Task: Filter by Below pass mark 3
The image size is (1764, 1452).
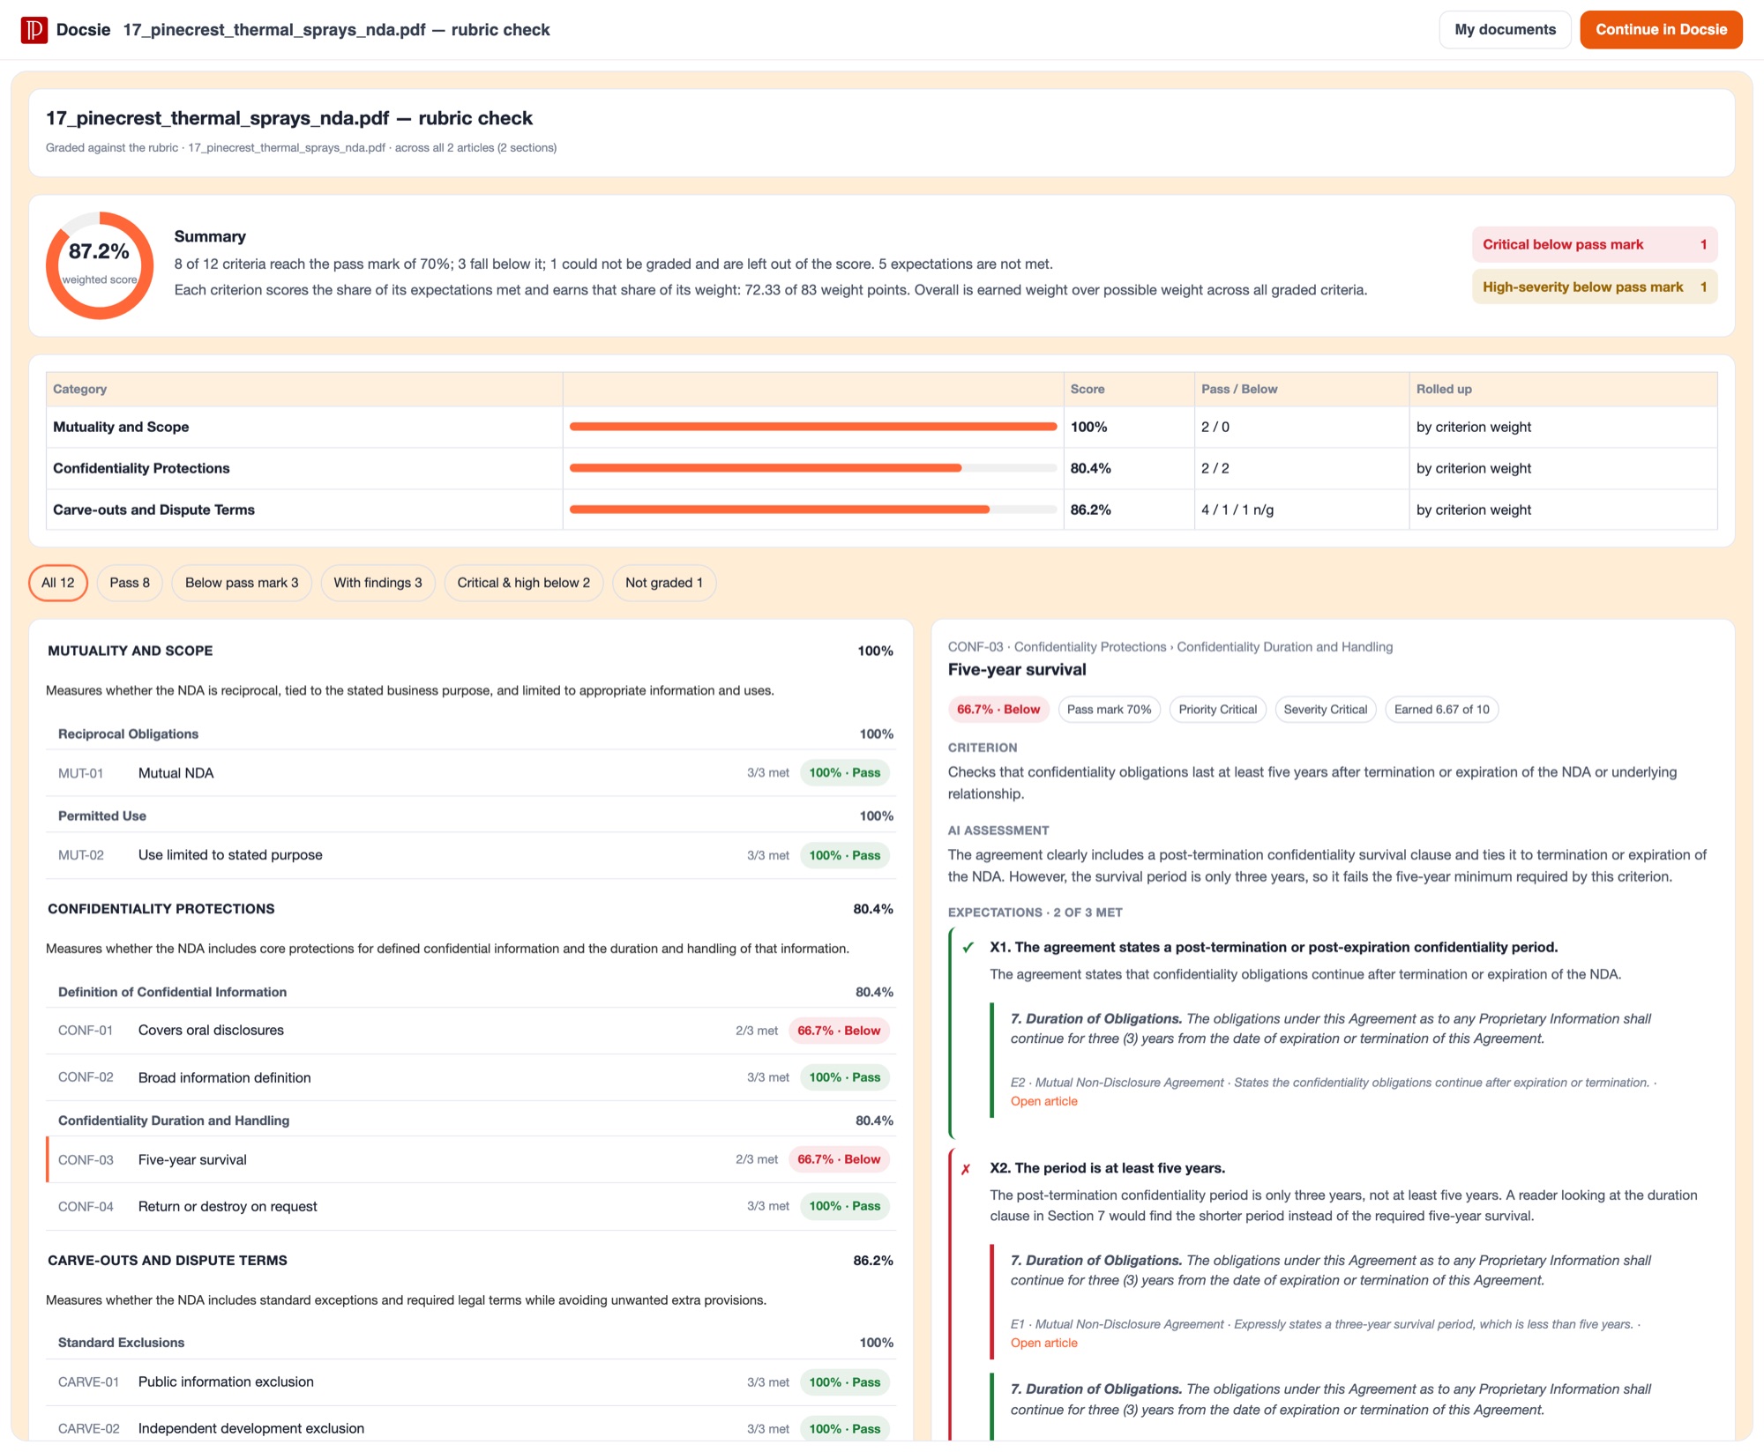Action: pos(242,583)
